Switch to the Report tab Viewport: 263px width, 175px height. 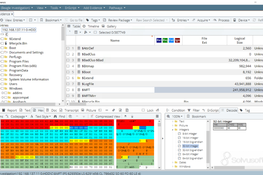(x=10, y=110)
